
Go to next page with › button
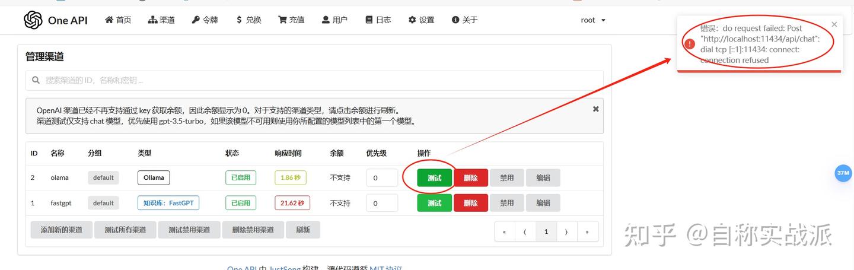point(567,231)
